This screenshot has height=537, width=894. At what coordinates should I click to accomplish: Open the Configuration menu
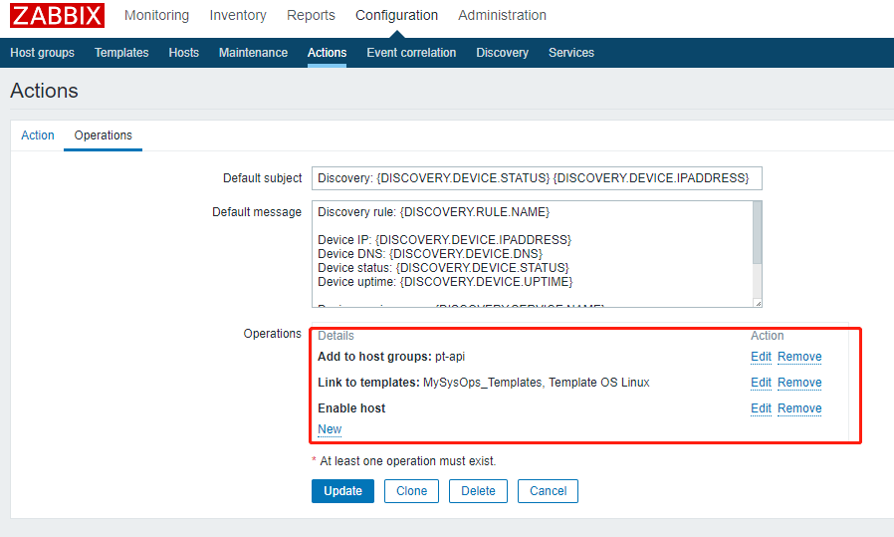point(397,15)
